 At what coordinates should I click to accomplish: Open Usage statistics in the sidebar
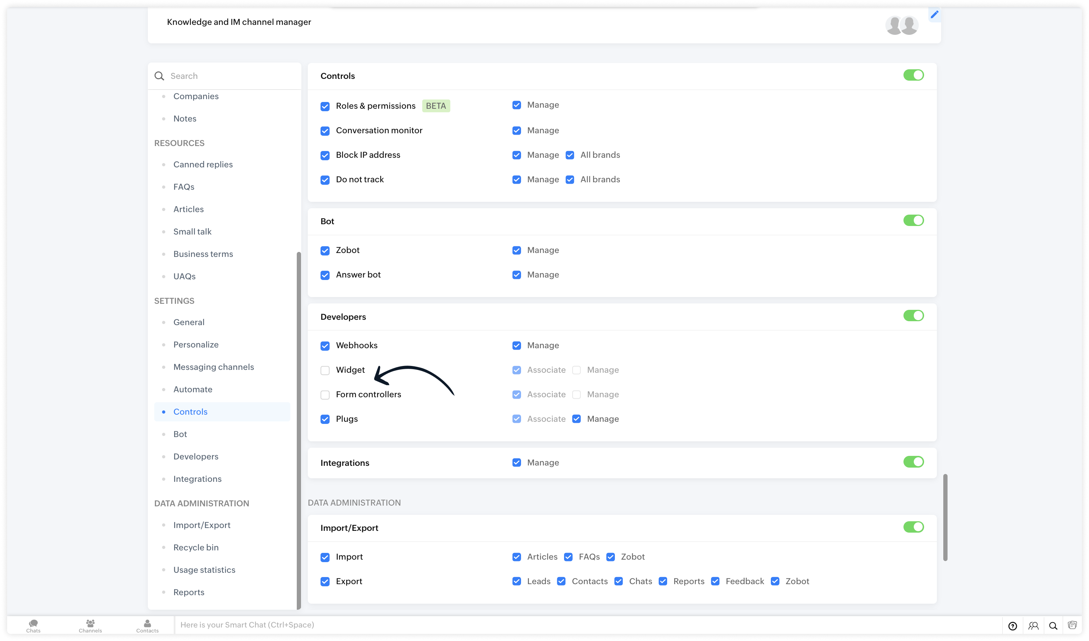tap(204, 570)
